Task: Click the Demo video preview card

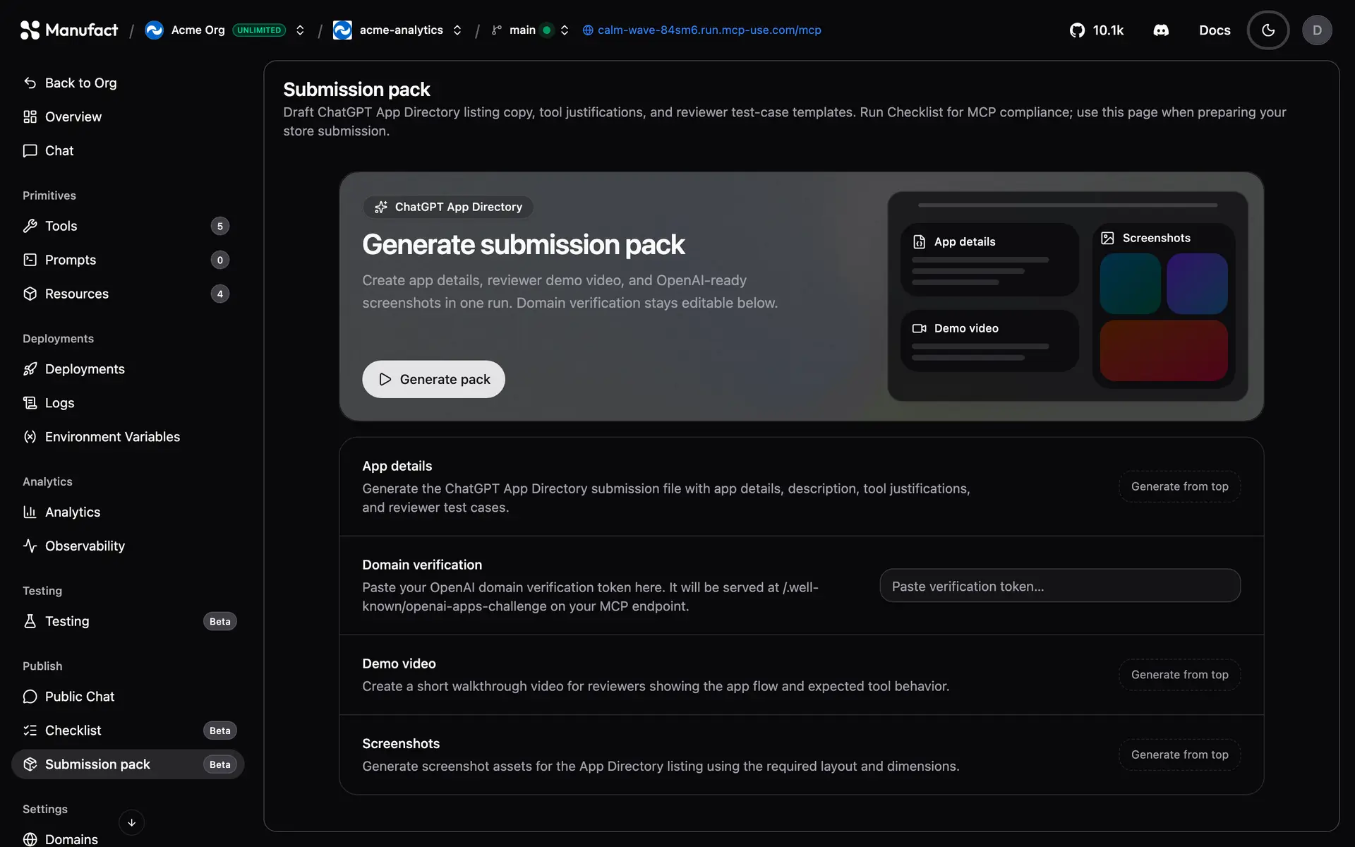Action: [x=989, y=341]
